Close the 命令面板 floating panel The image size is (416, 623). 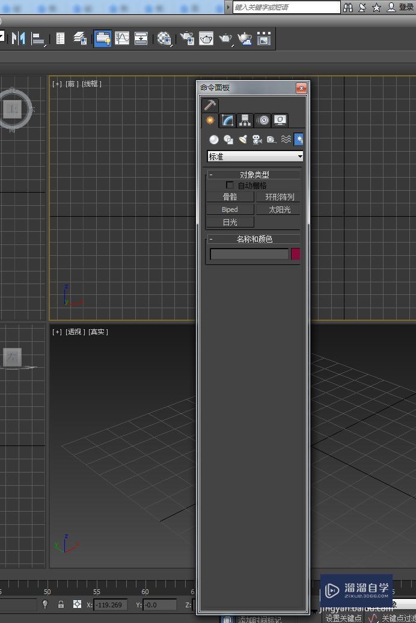[301, 88]
